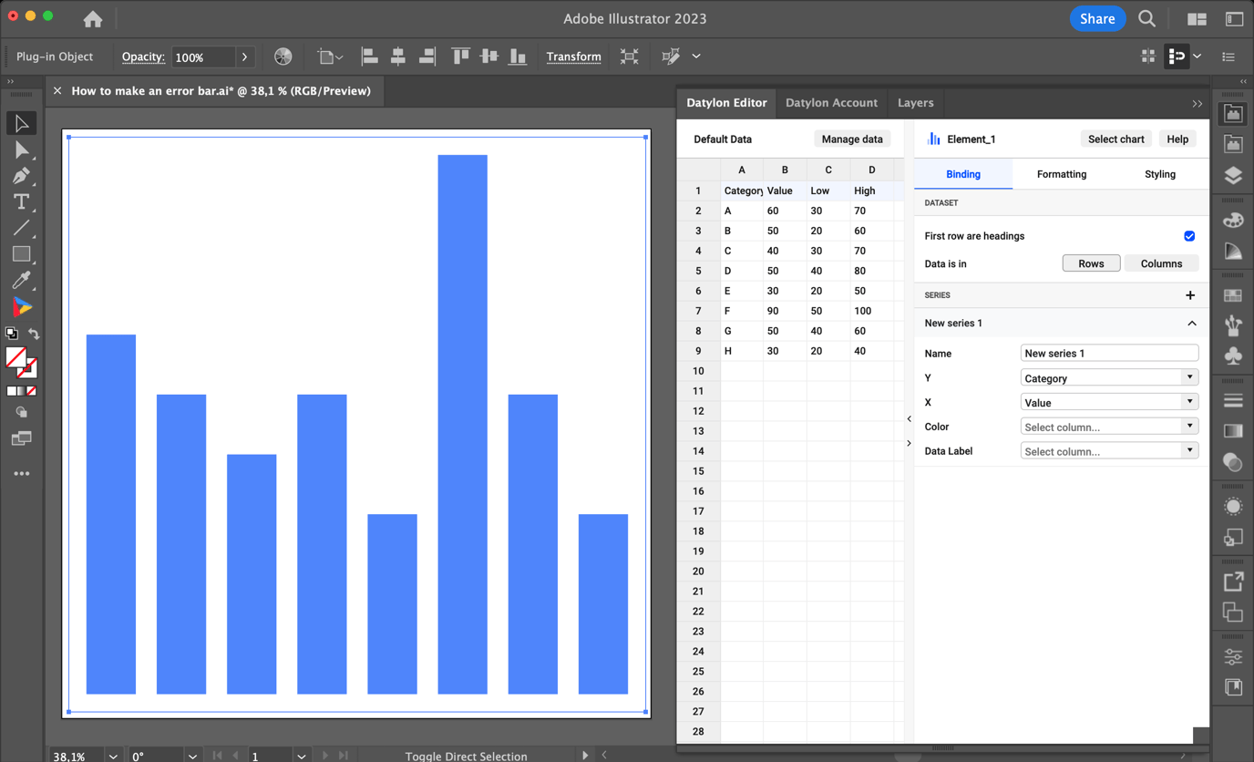This screenshot has width=1254, height=762.
Task: Open the Y column dropdown showing Category
Action: tap(1189, 376)
